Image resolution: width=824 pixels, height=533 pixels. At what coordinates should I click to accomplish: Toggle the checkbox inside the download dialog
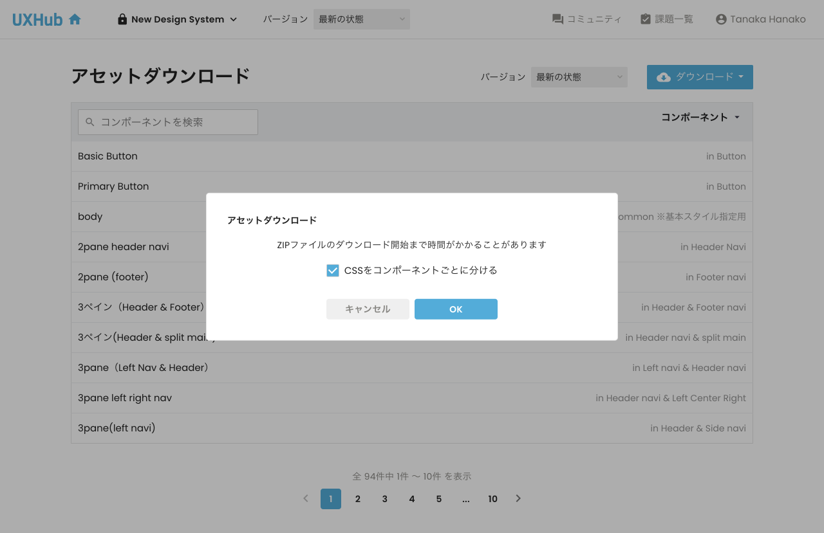333,270
